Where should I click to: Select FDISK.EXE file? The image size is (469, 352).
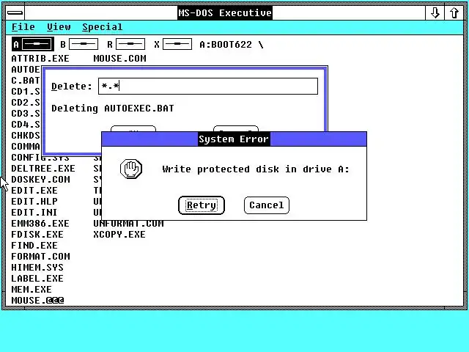click(x=37, y=235)
